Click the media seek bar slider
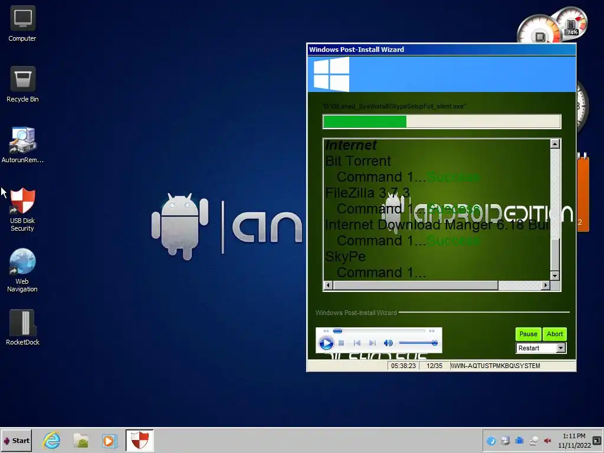Image resolution: width=604 pixels, height=453 pixels. coord(337,331)
